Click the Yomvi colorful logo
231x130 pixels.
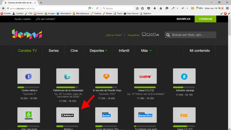(27, 34)
